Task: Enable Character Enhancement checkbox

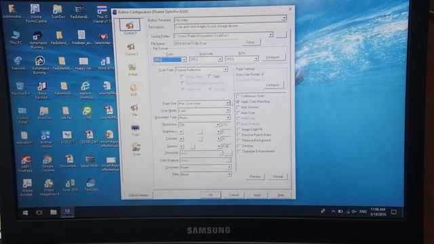Action: point(239,152)
